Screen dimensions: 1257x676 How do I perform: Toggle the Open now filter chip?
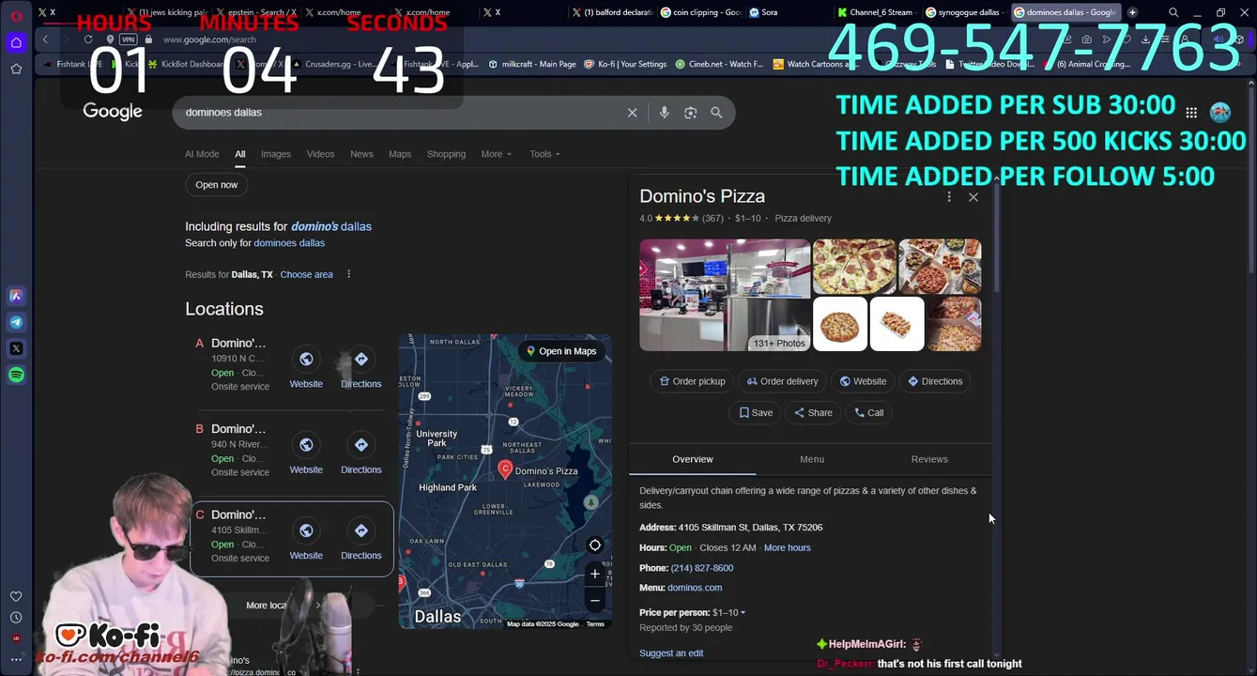click(217, 185)
